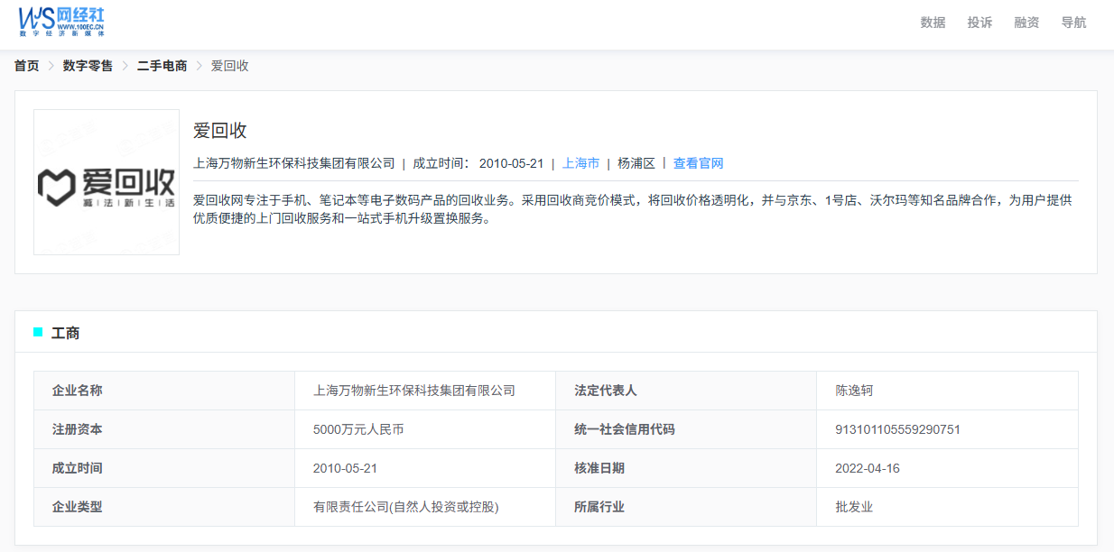Click the 爱回收网 description paragraph

coord(633,208)
